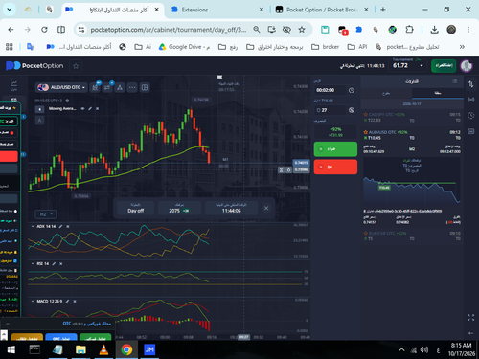Screen dimensions: 479x359
Task: Toggle Moving Average visibility eye icon
Action: pos(82,109)
